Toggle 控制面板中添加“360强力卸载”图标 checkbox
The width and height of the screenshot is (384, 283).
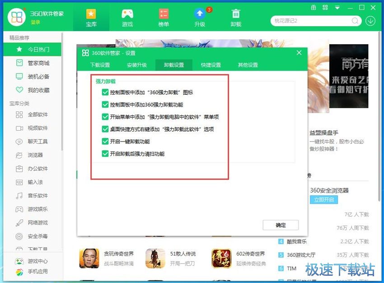point(105,92)
